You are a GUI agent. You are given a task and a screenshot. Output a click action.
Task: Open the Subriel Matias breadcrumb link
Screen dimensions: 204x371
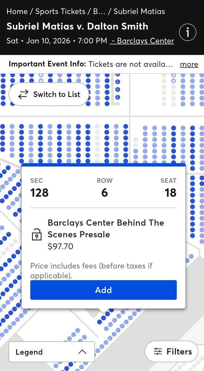139,12
